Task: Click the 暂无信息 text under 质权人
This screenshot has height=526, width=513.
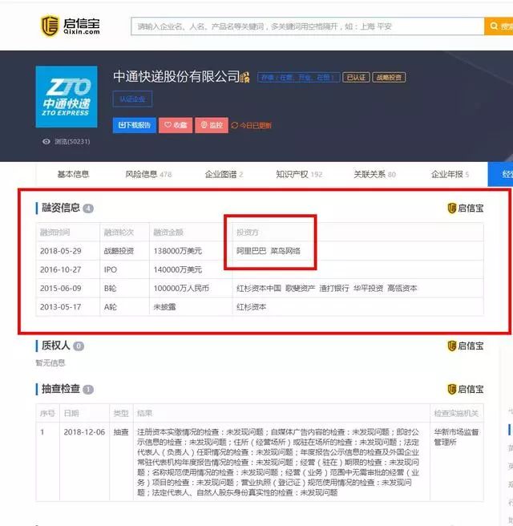Action: [50, 363]
